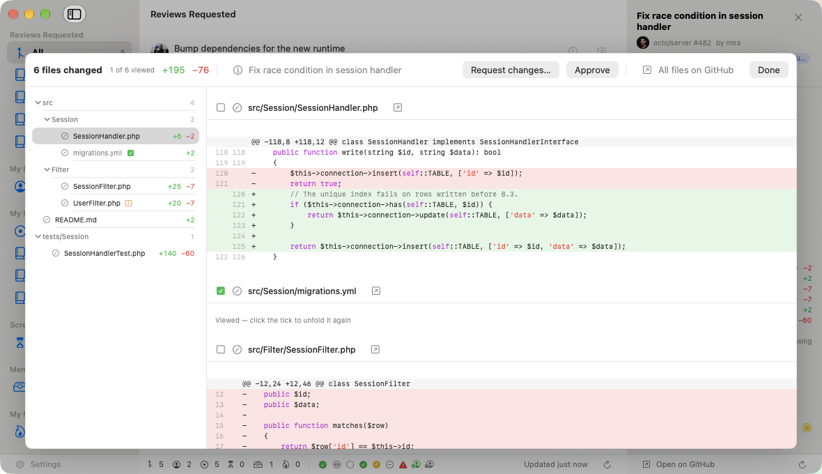Click the person icon counter showing 2
This screenshot has height=474, width=822.
click(x=182, y=464)
